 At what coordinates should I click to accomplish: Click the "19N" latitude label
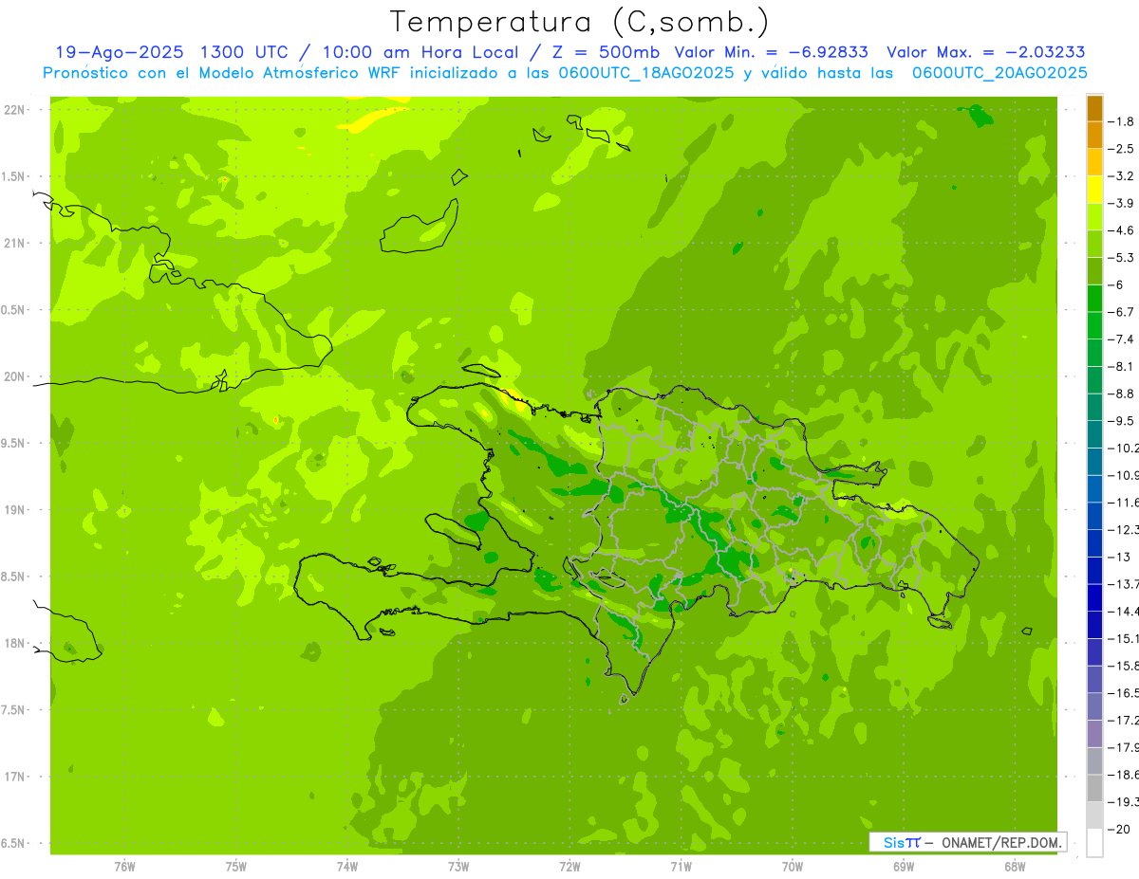pos(14,509)
